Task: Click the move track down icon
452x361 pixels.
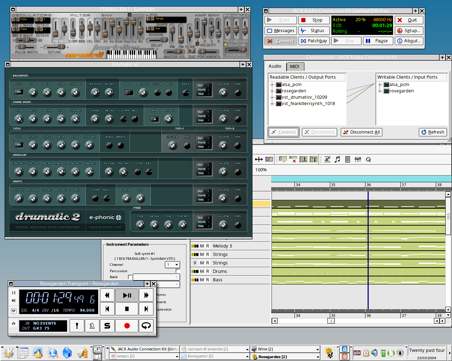Action: (x=313, y=159)
